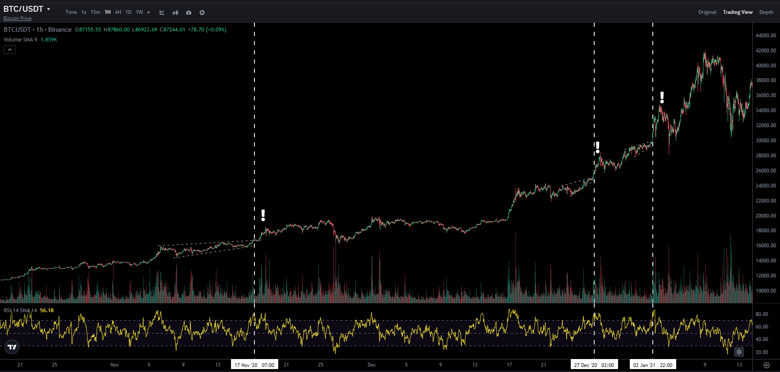Jump to latest bar with double-arrow button
Image resolution: width=780 pixels, height=372 pixels.
click(739, 352)
